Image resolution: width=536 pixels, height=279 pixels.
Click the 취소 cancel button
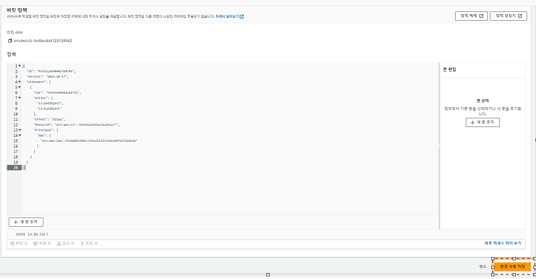pyautogui.click(x=482, y=266)
